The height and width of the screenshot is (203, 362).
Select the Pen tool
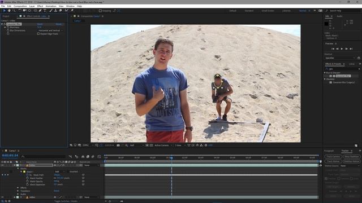pyautogui.click(x=40, y=11)
